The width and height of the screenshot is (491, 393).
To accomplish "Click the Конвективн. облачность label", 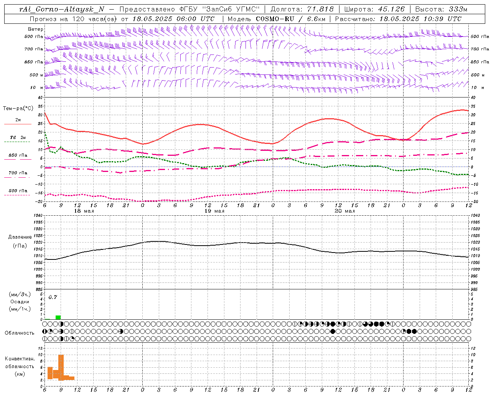I will click(20, 363).
